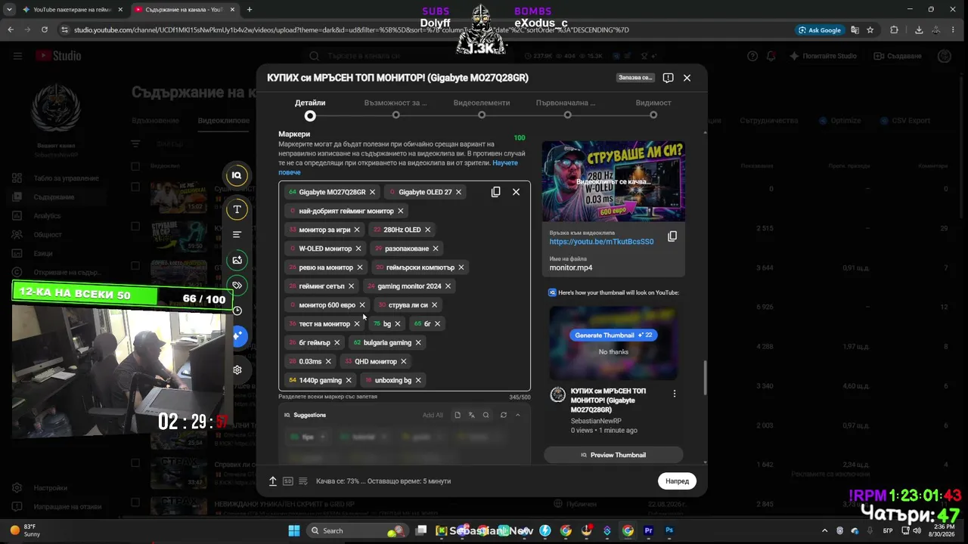The image size is (968, 544).
Task: Delete the "струва ли си" tag
Action: (434, 305)
